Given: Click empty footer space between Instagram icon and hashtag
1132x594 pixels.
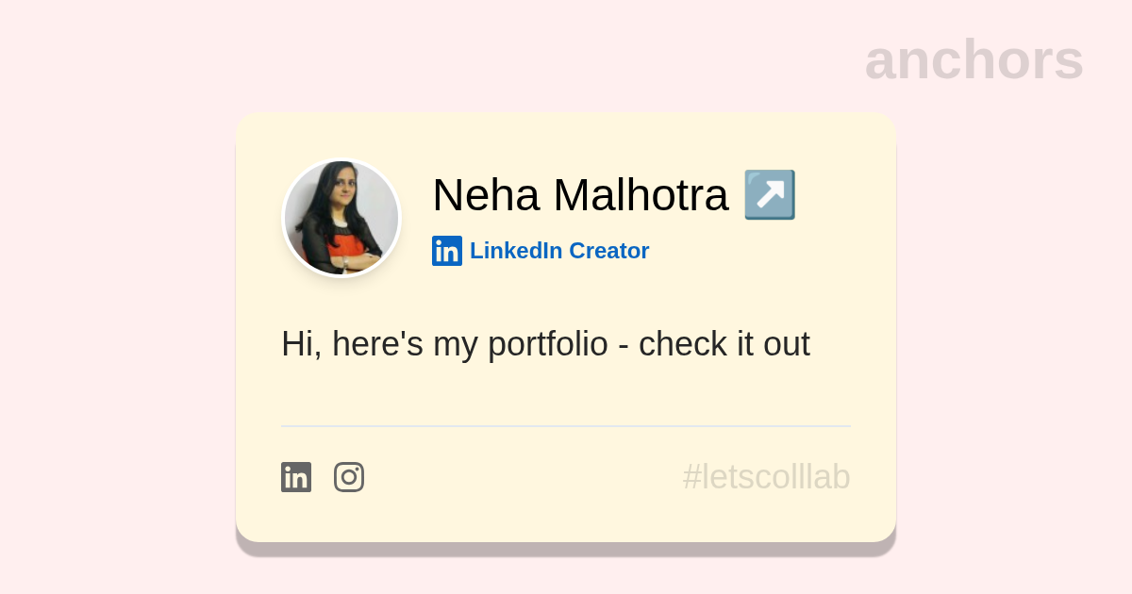Looking at the screenshot, I should click(x=519, y=477).
